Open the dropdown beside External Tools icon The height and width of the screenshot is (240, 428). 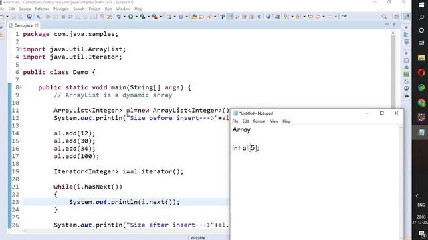coord(160,17)
